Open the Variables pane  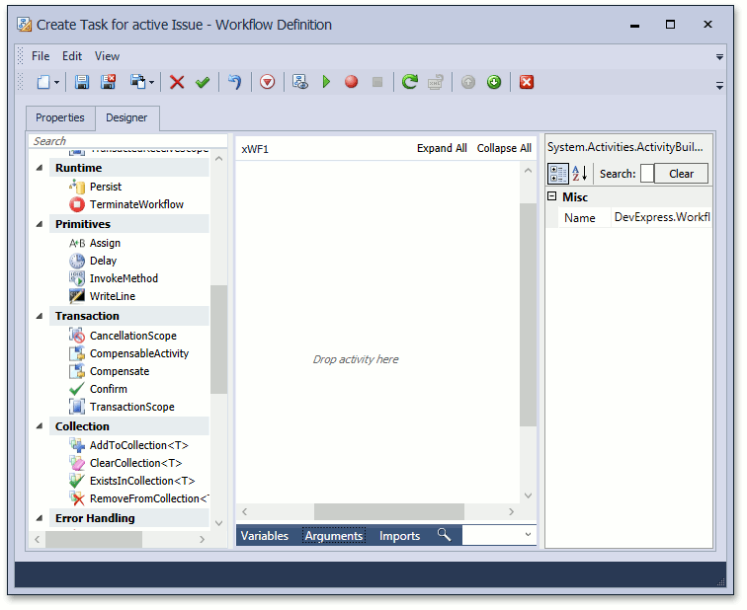pos(265,536)
